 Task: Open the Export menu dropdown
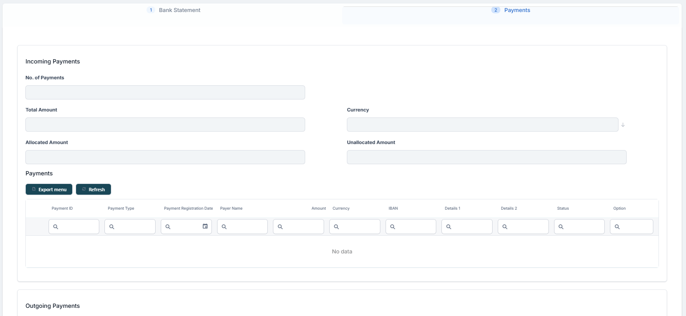49,190
